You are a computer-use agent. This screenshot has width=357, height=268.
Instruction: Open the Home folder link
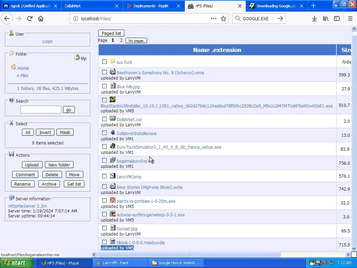(x=23, y=68)
